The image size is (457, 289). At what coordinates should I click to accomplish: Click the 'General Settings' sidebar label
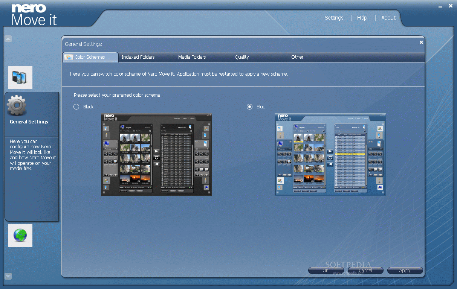(x=29, y=122)
